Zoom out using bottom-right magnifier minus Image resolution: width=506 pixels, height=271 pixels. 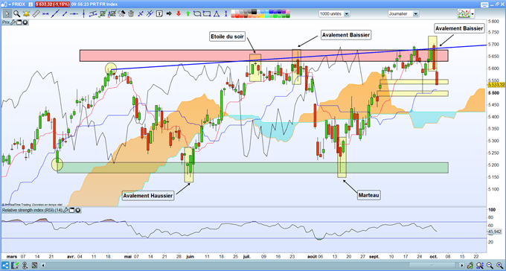pyautogui.click(x=489, y=266)
